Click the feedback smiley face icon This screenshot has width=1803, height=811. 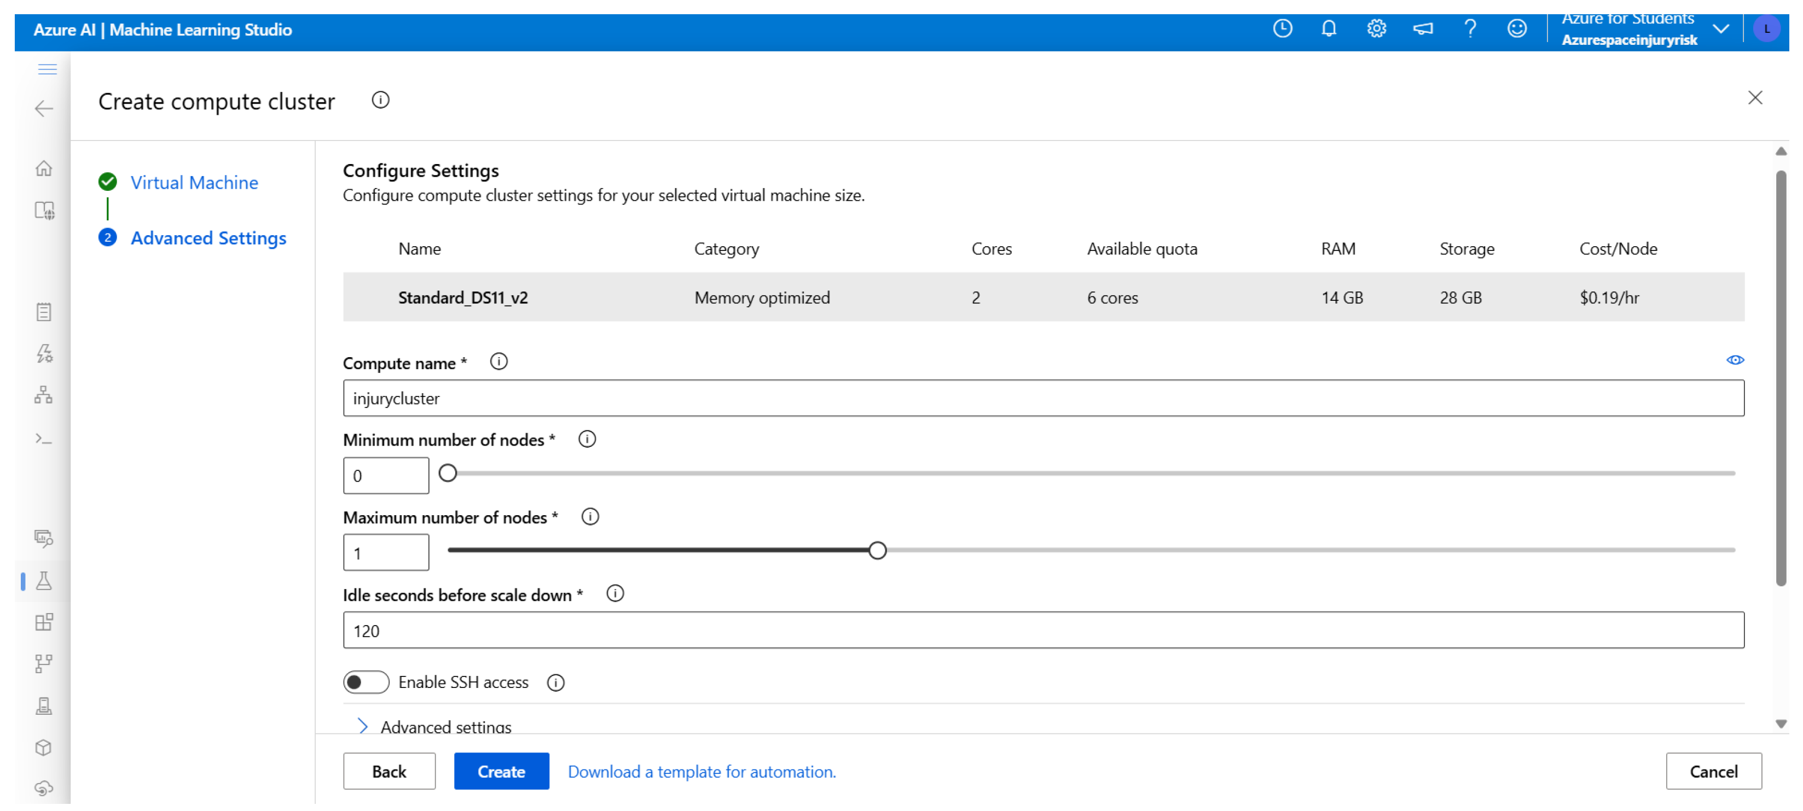point(1517,28)
